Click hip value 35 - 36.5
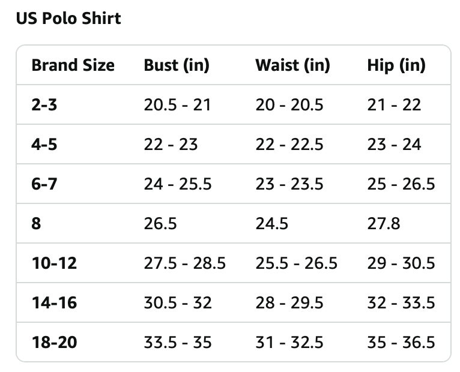 click(x=401, y=342)
